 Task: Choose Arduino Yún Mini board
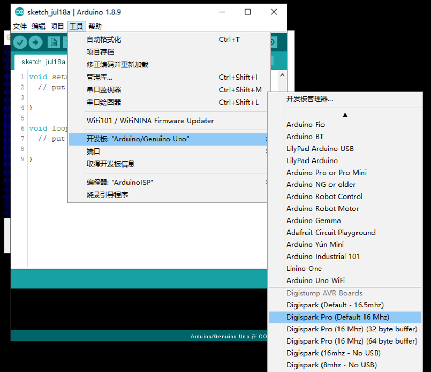[345, 245]
